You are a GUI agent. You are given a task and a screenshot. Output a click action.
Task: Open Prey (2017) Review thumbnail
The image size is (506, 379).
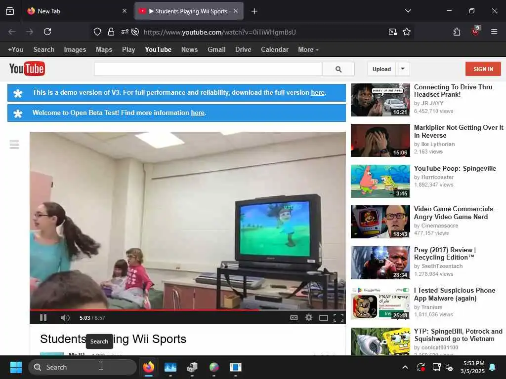(x=380, y=263)
